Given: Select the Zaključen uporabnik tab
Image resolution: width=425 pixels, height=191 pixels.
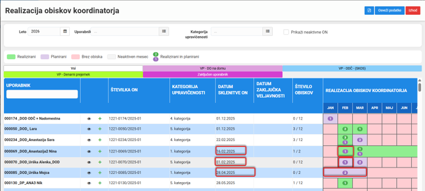Looking at the screenshot, I should [212, 75].
